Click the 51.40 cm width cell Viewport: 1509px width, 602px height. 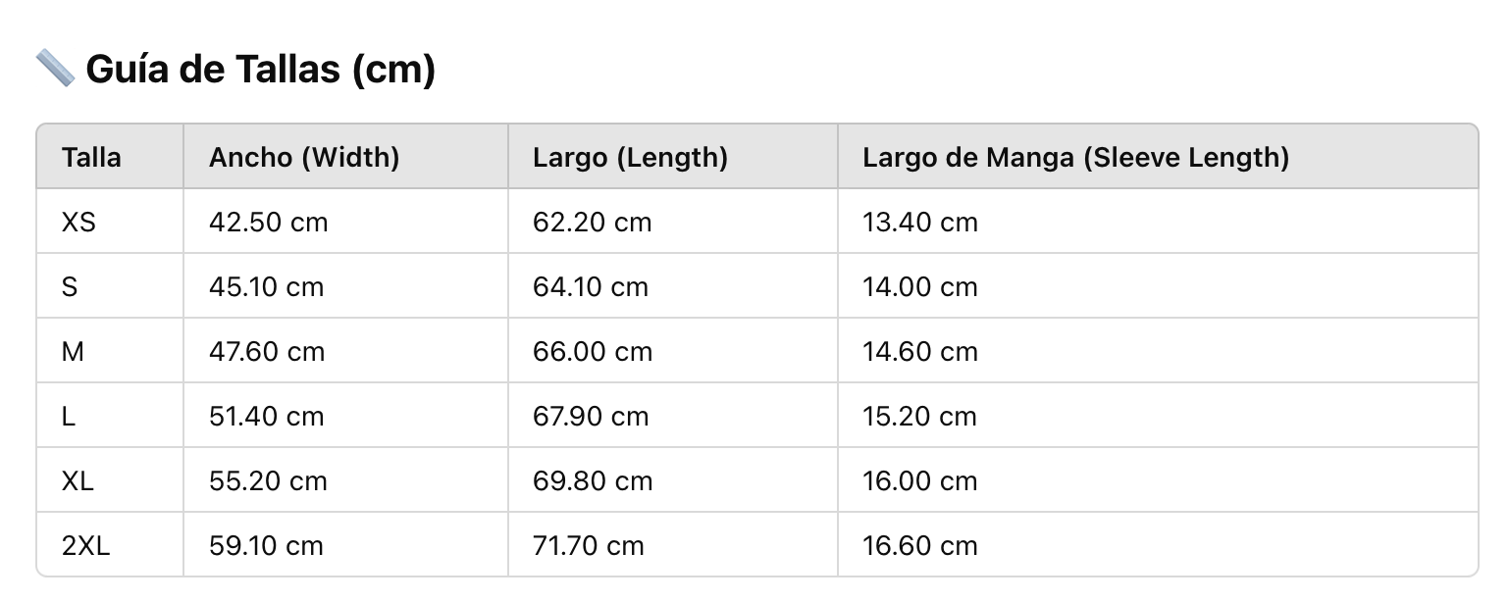coord(266,417)
